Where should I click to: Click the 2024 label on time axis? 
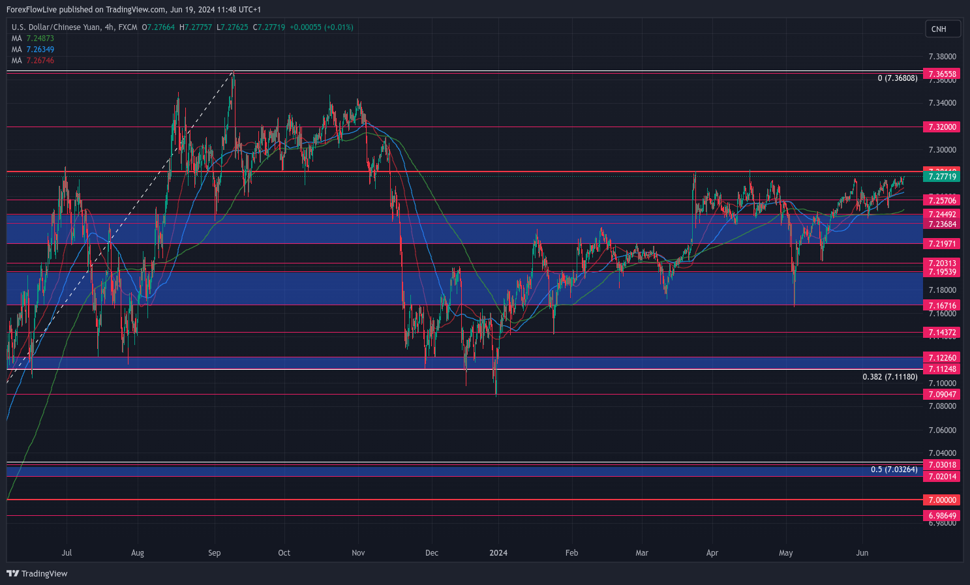498,553
